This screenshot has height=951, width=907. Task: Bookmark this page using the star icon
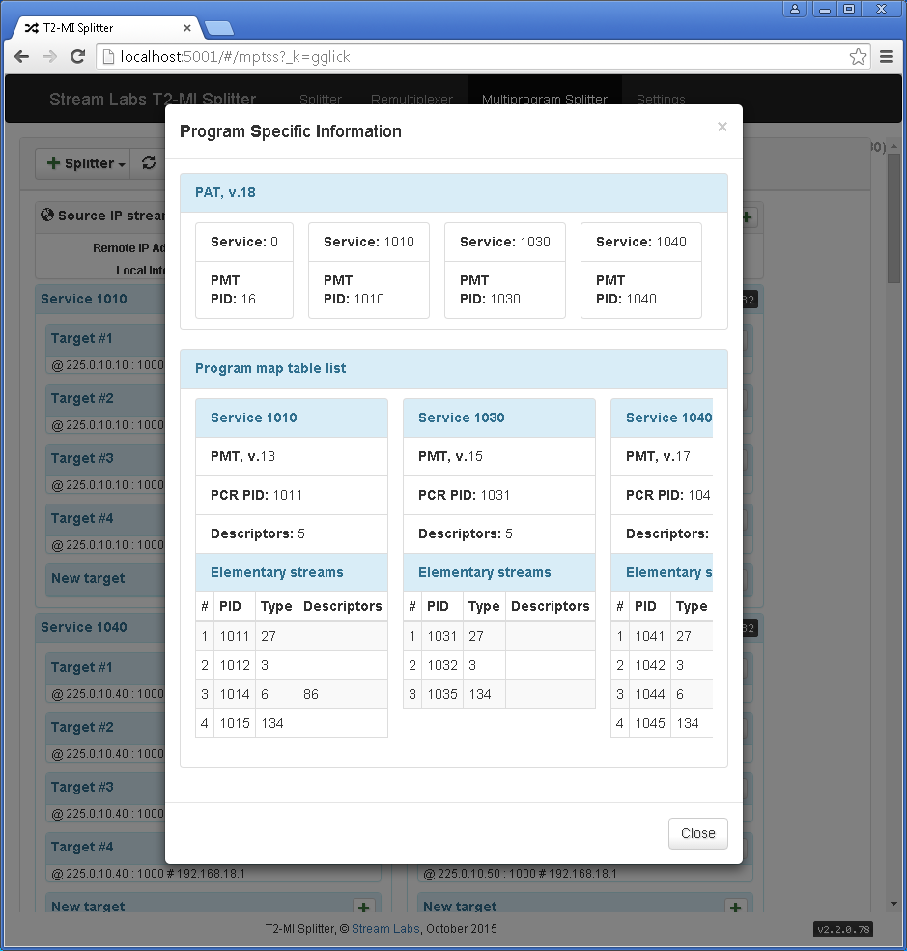858,57
